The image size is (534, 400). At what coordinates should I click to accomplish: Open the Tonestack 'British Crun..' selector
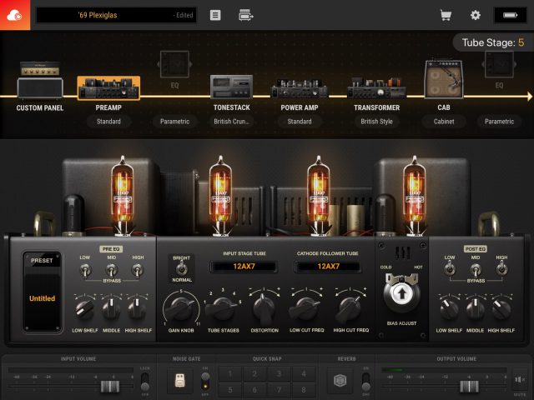232,122
